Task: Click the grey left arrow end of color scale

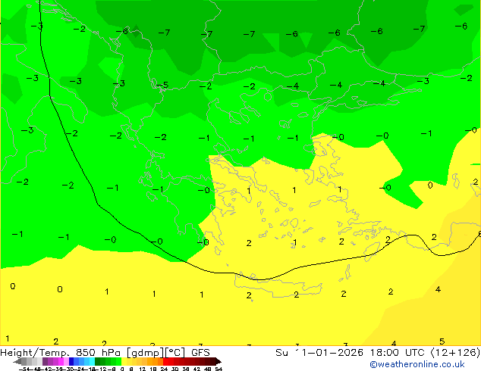Action: pyautogui.click(x=17, y=362)
